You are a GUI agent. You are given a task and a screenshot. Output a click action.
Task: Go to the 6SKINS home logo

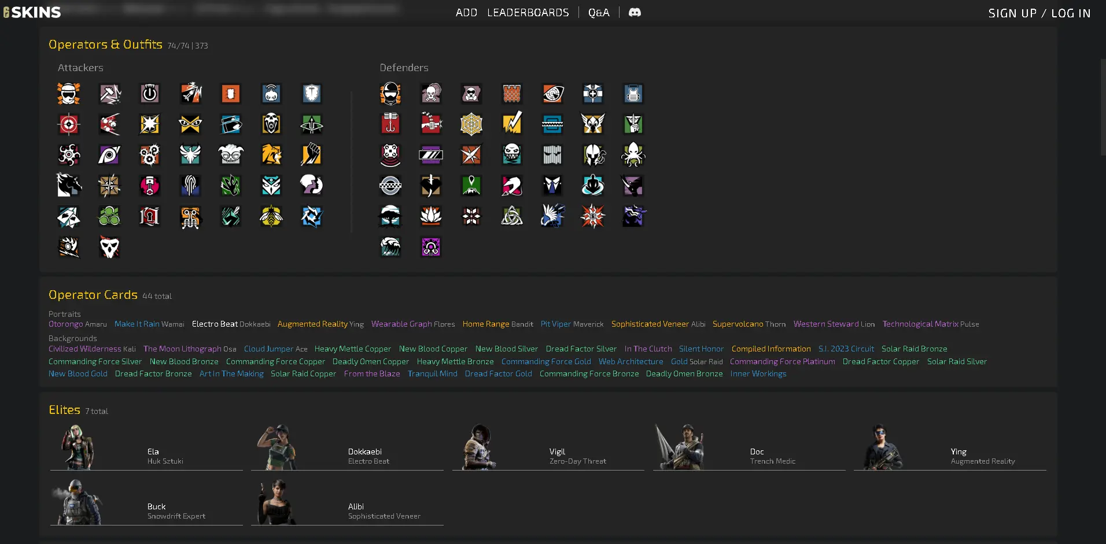tap(32, 12)
